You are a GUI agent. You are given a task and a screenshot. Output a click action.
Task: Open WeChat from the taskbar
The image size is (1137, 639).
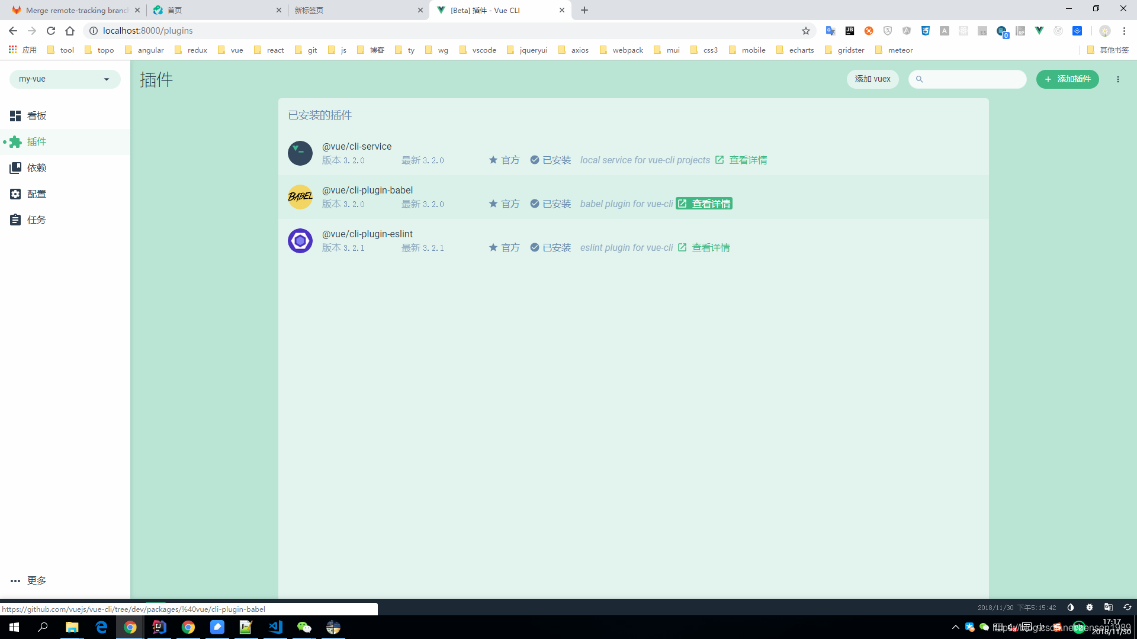click(x=304, y=627)
